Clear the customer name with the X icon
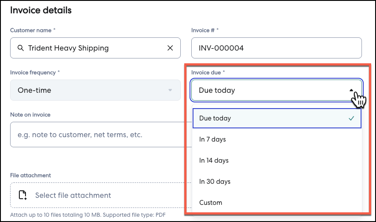 pyautogui.click(x=170, y=48)
